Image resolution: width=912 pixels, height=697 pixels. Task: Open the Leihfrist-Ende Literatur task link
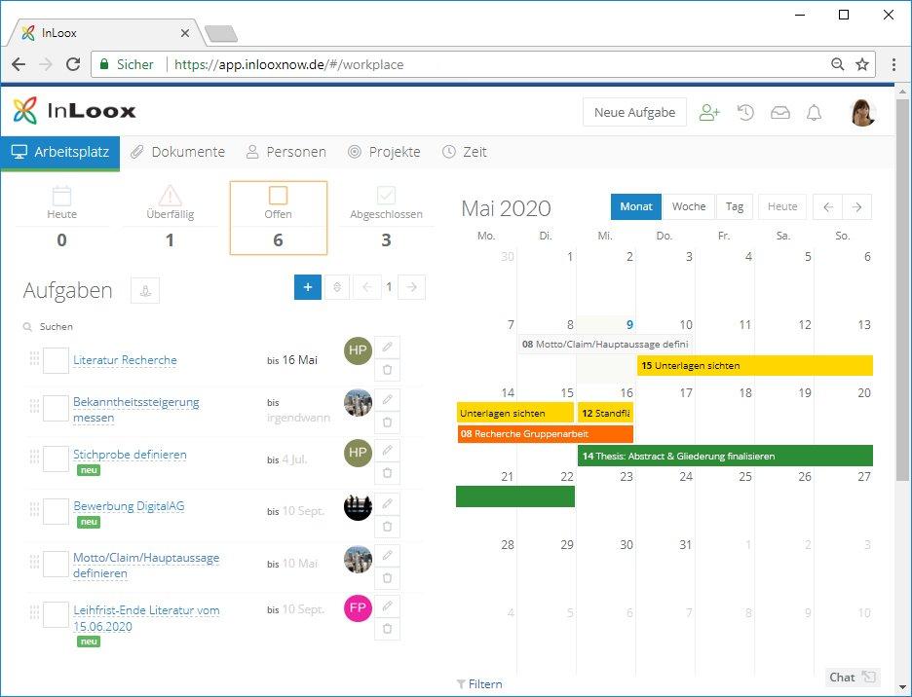point(146,618)
